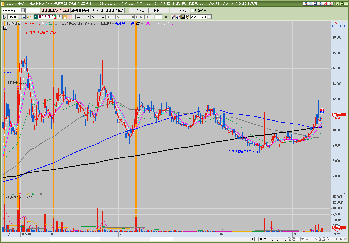Toggle the 종가 단순 120 indicator marker
Viewport: 349px width, 243px height.
point(113,23)
